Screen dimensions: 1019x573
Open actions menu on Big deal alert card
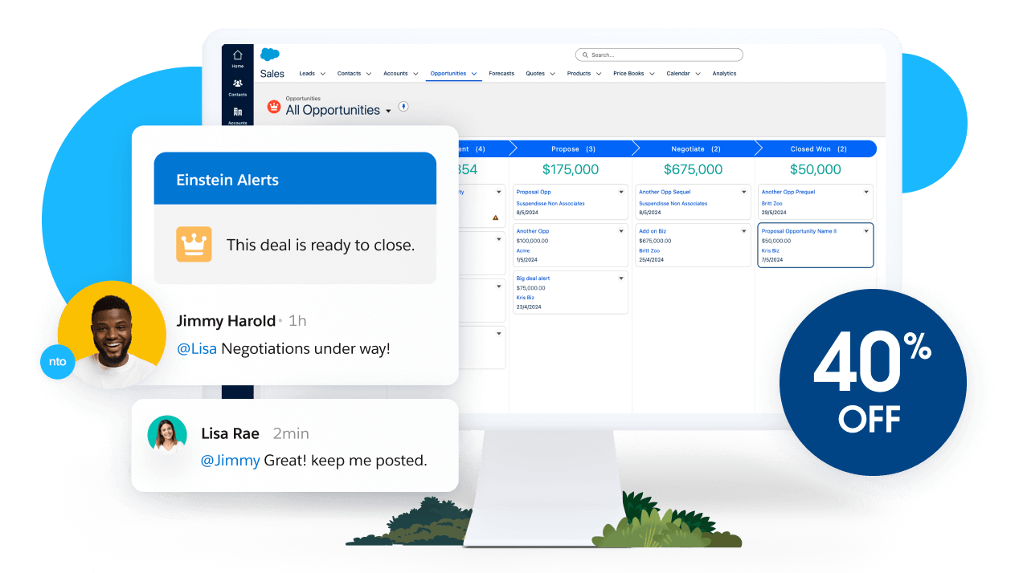click(620, 278)
